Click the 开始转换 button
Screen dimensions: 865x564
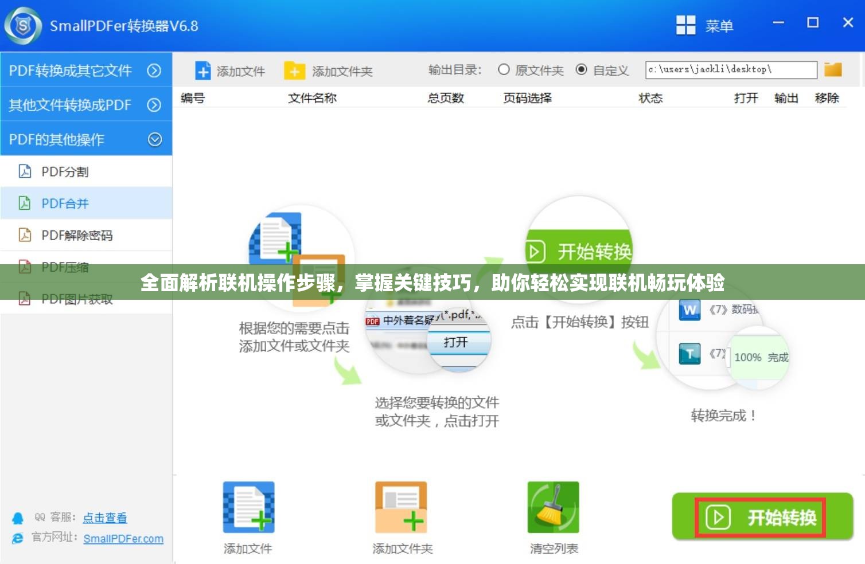pos(761,516)
